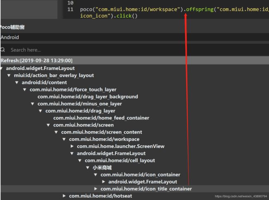This screenshot has height=200, width=269.
Task: Select the drag_layer_background tree row
Action: tap(88, 96)
